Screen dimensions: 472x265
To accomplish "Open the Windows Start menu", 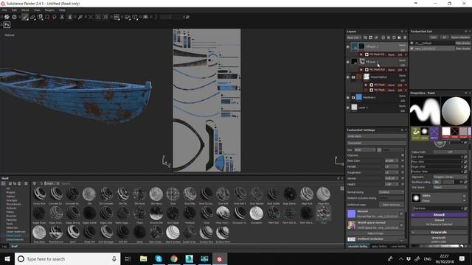I will pos(7,258).
